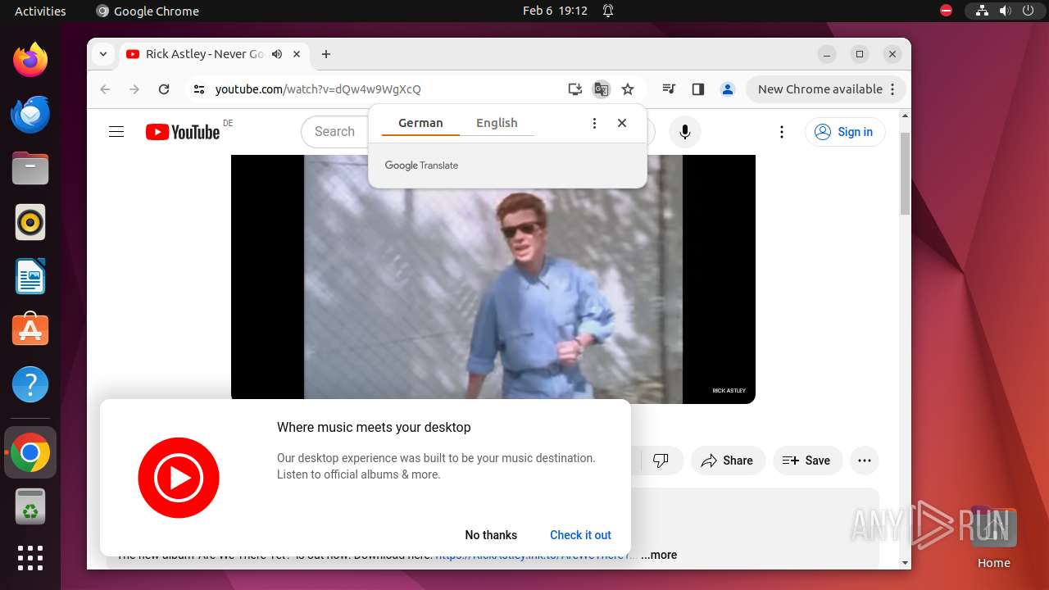This screenshot has height=590, width=1049.
Task: Click Check it out in promo
Action: pyautogui.click(x=580, y=535)
